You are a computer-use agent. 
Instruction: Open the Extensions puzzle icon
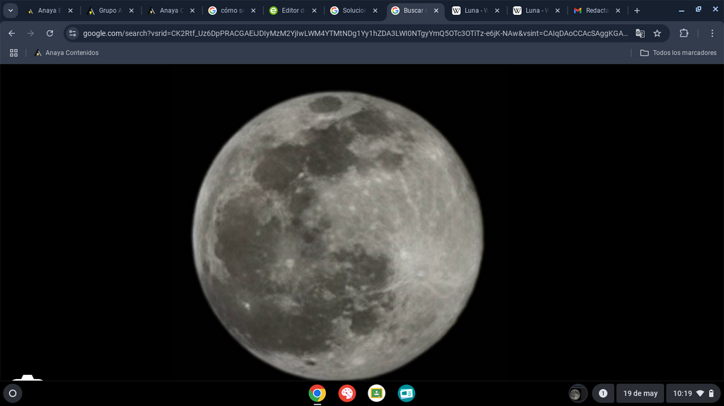point(684,33)
